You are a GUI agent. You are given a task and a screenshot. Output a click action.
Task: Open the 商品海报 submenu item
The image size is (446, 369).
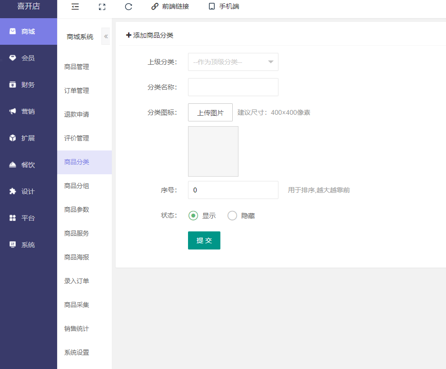pos(84,258)
